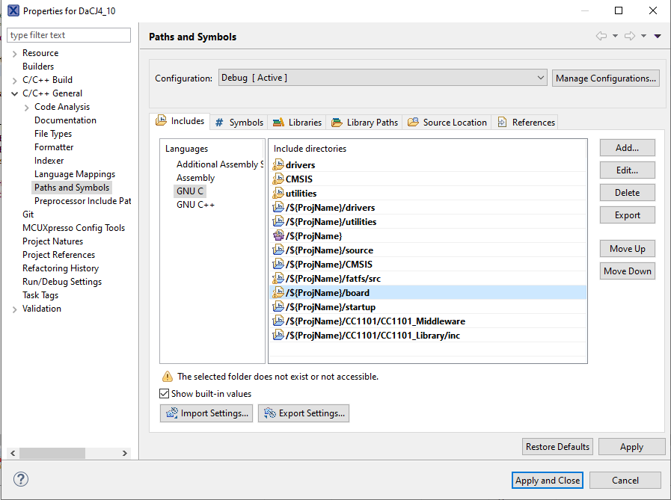This screenshot has width=671, height=500.
Task: Click the Apply button
Action: click(631, 446)
